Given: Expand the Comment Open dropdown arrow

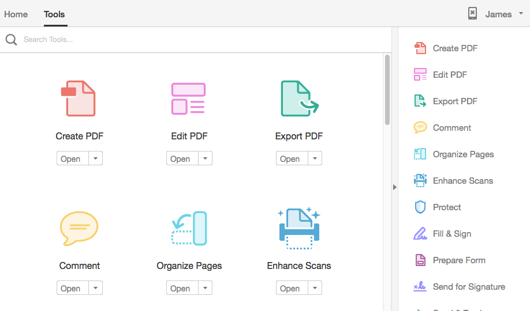Looking at the screenshot, I should pos(96,288).
